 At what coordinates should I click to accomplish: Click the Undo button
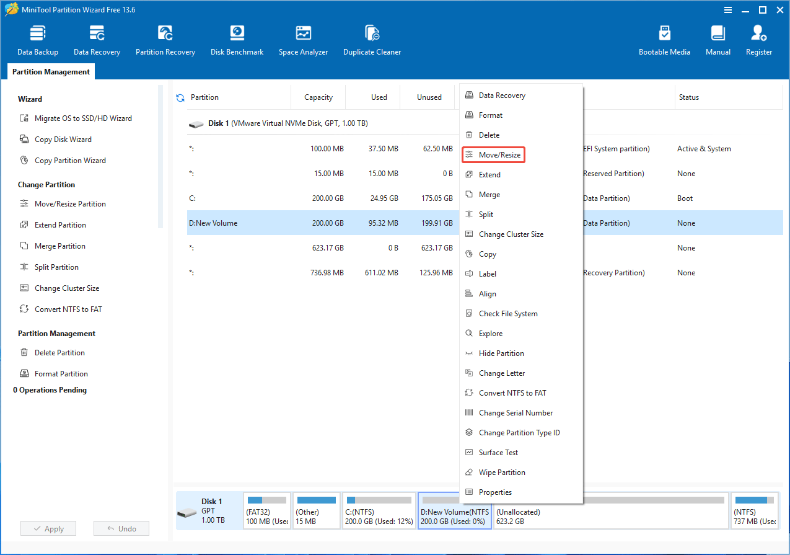[x=121, y=529]
